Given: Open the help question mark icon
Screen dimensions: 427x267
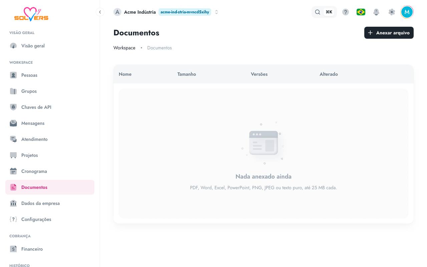Looking at the screenshot, I should click(x=346, y=12).
